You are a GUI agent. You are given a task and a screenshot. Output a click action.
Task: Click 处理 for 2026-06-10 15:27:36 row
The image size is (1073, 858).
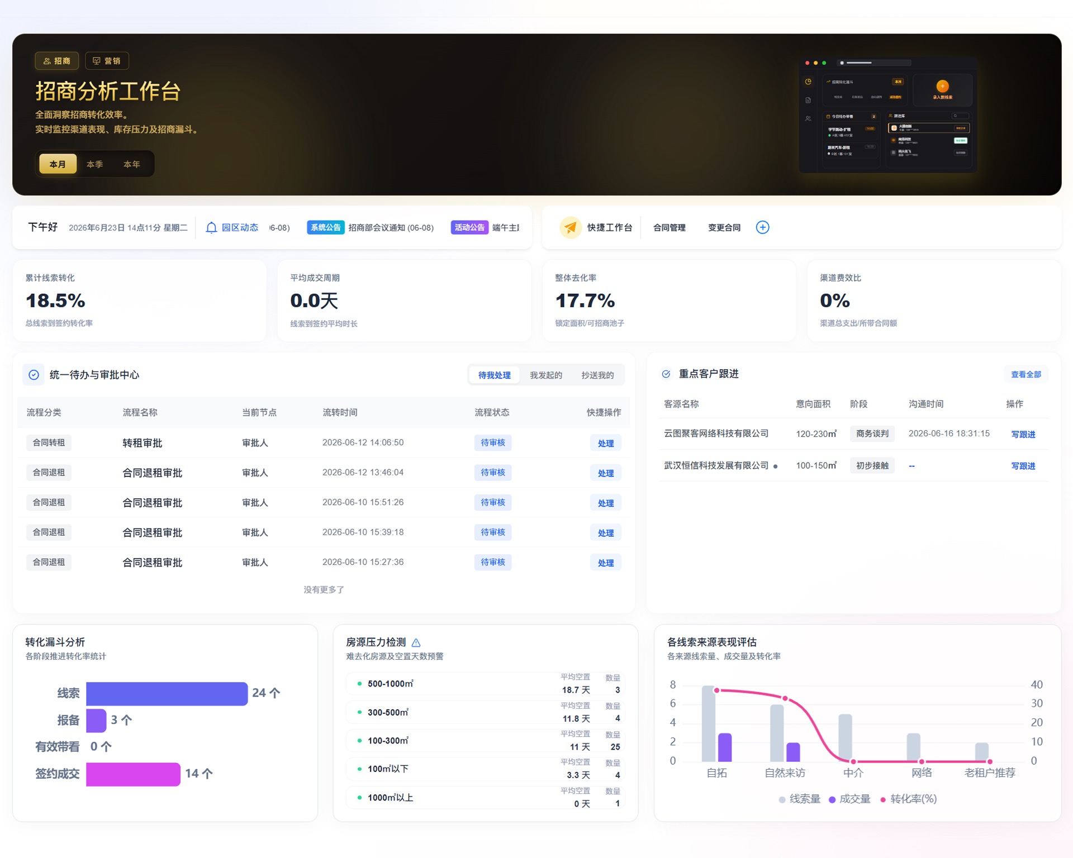coord(606,563)
